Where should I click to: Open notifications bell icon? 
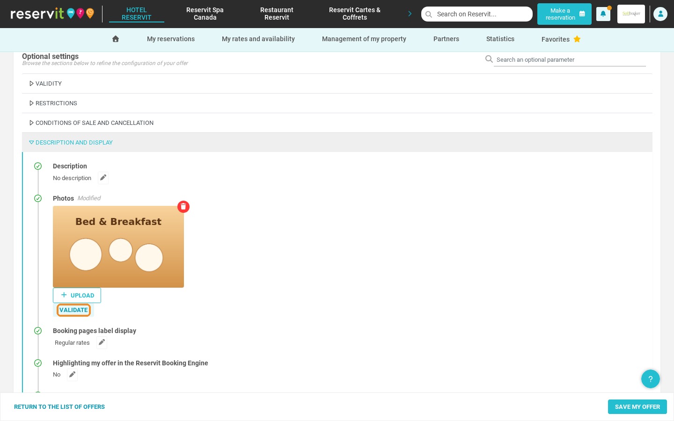pyautogui.click(x=603, y=14)
